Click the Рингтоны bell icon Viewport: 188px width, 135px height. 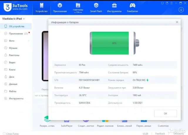click(x=6, y=55)
